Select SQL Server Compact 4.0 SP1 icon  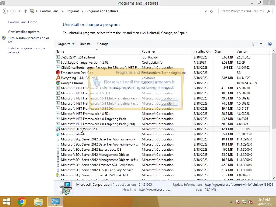(58, 175)
